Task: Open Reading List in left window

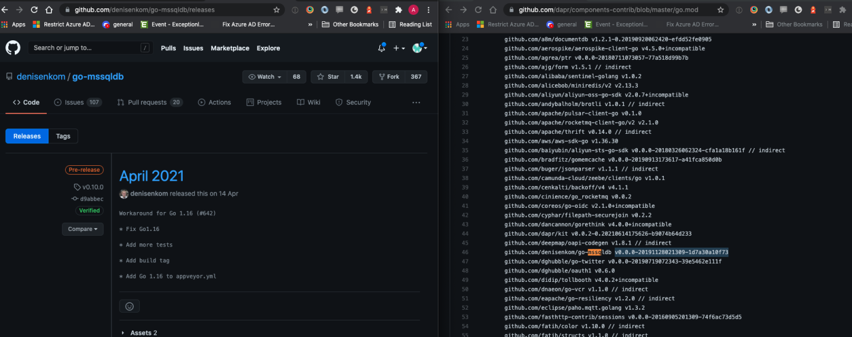Action: point(411,24)
